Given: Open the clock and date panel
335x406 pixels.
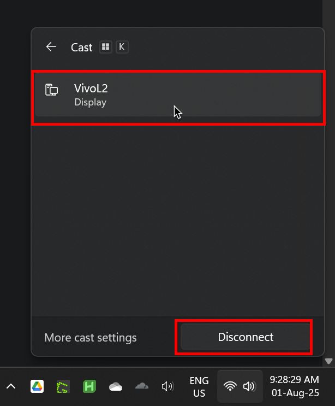Looking at the screenshot, I should pyautogui.click(x=295, y=386).
